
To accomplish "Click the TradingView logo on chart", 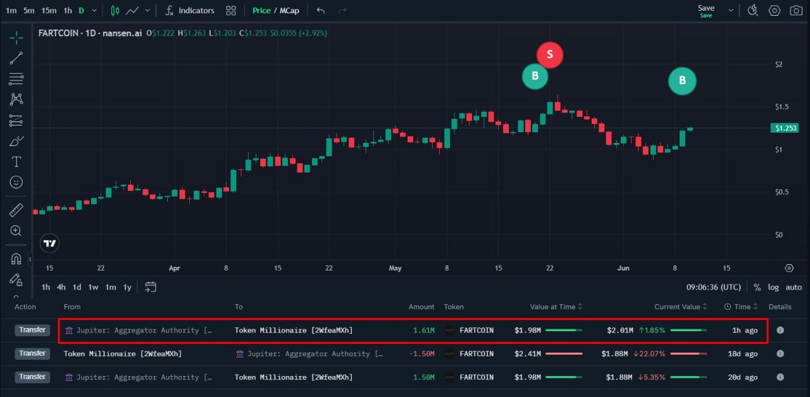I will (49, 243).
